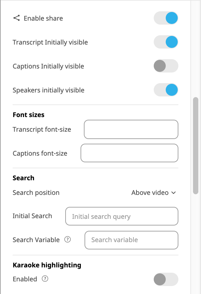The image size is (201, 294).
Task: Turn off the Speakers initially visible switch
Action: click(166, 90)
